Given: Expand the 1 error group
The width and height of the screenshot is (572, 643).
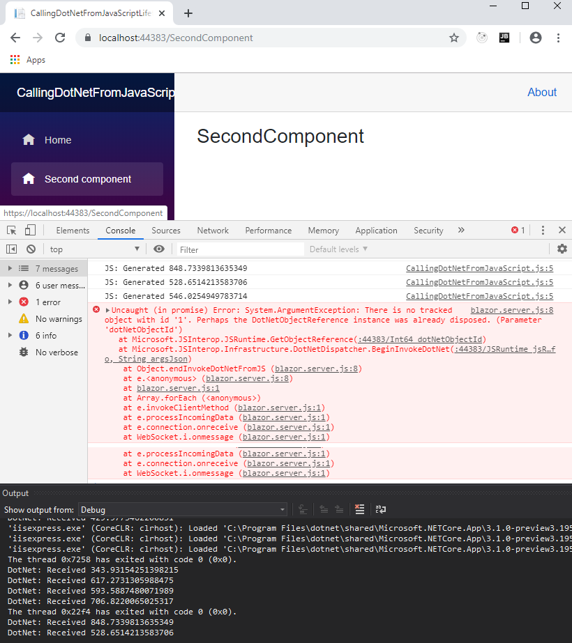Looking at the screenshot, I should [10, 302].
